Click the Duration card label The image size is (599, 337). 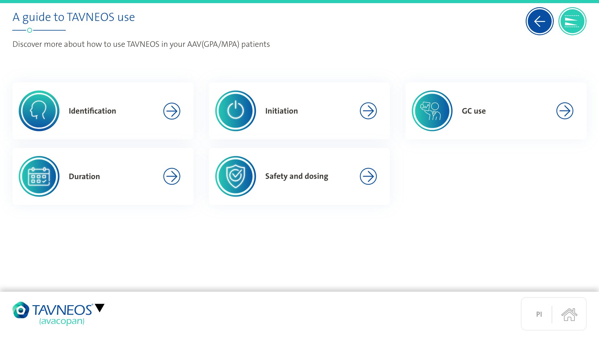[x=84, y=176]
